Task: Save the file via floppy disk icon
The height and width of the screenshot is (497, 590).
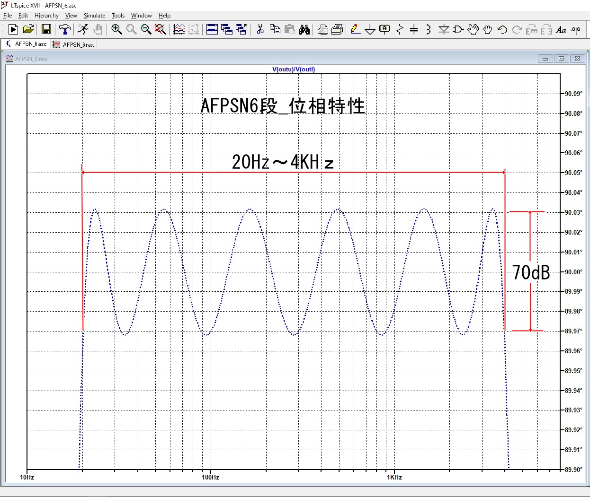Action: (46, 29)
